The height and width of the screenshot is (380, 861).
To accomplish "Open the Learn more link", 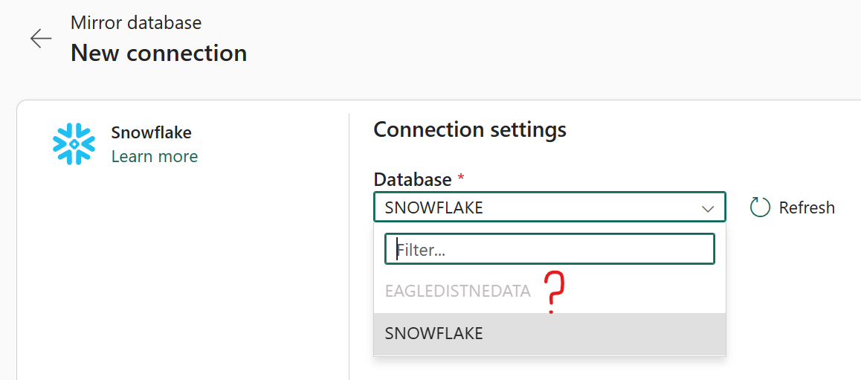I will pos(155,156).
